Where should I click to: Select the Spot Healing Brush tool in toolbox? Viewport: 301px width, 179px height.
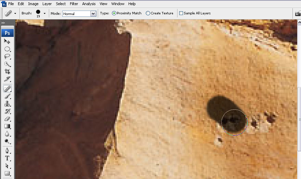7,89
